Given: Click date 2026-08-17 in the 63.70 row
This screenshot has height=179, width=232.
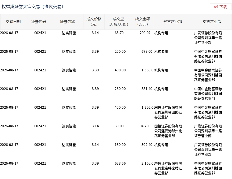Looking at the screenshot, I should (x=9, y=33).
